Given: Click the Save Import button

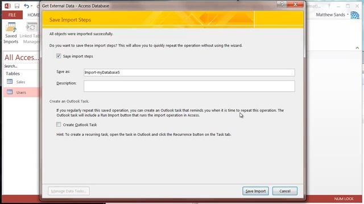Looking at the screenshot, I should coord(255,191).
